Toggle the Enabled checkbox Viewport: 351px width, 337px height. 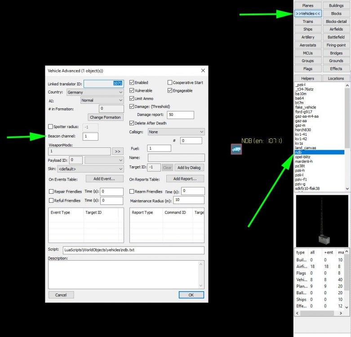point(132,83)
